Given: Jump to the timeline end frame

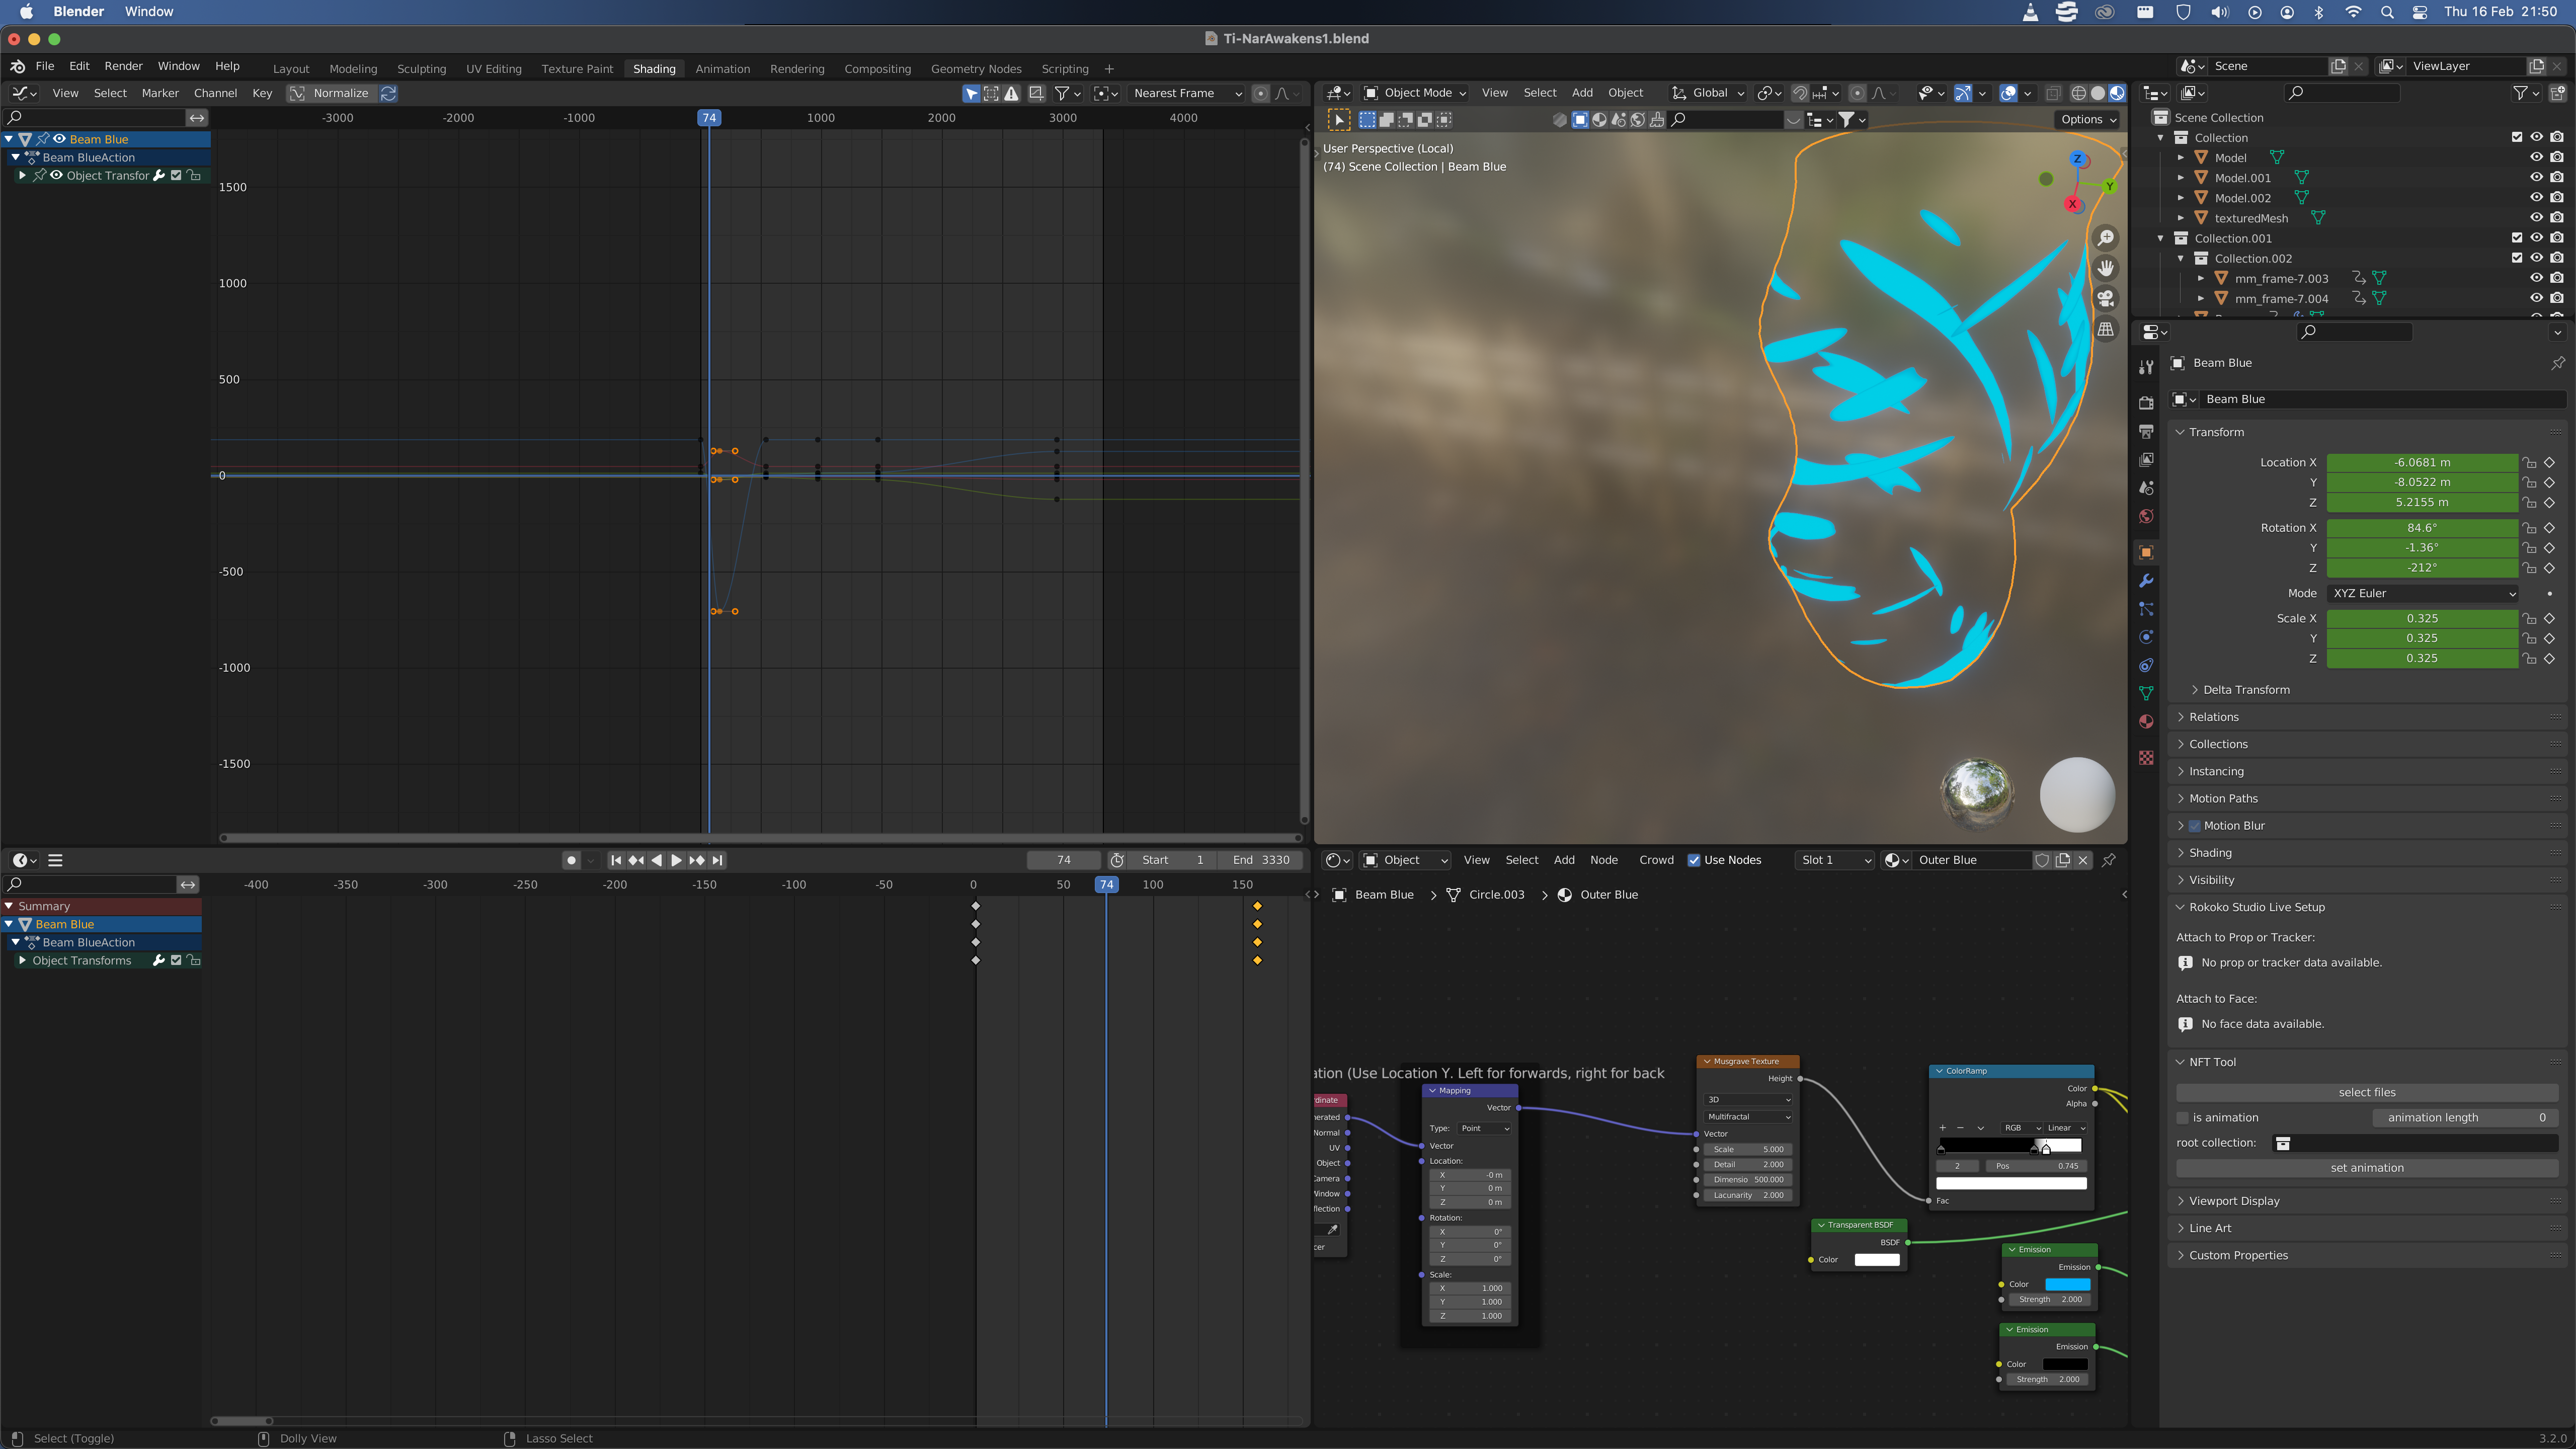Looking at the screenshot, I should (717, 860).
